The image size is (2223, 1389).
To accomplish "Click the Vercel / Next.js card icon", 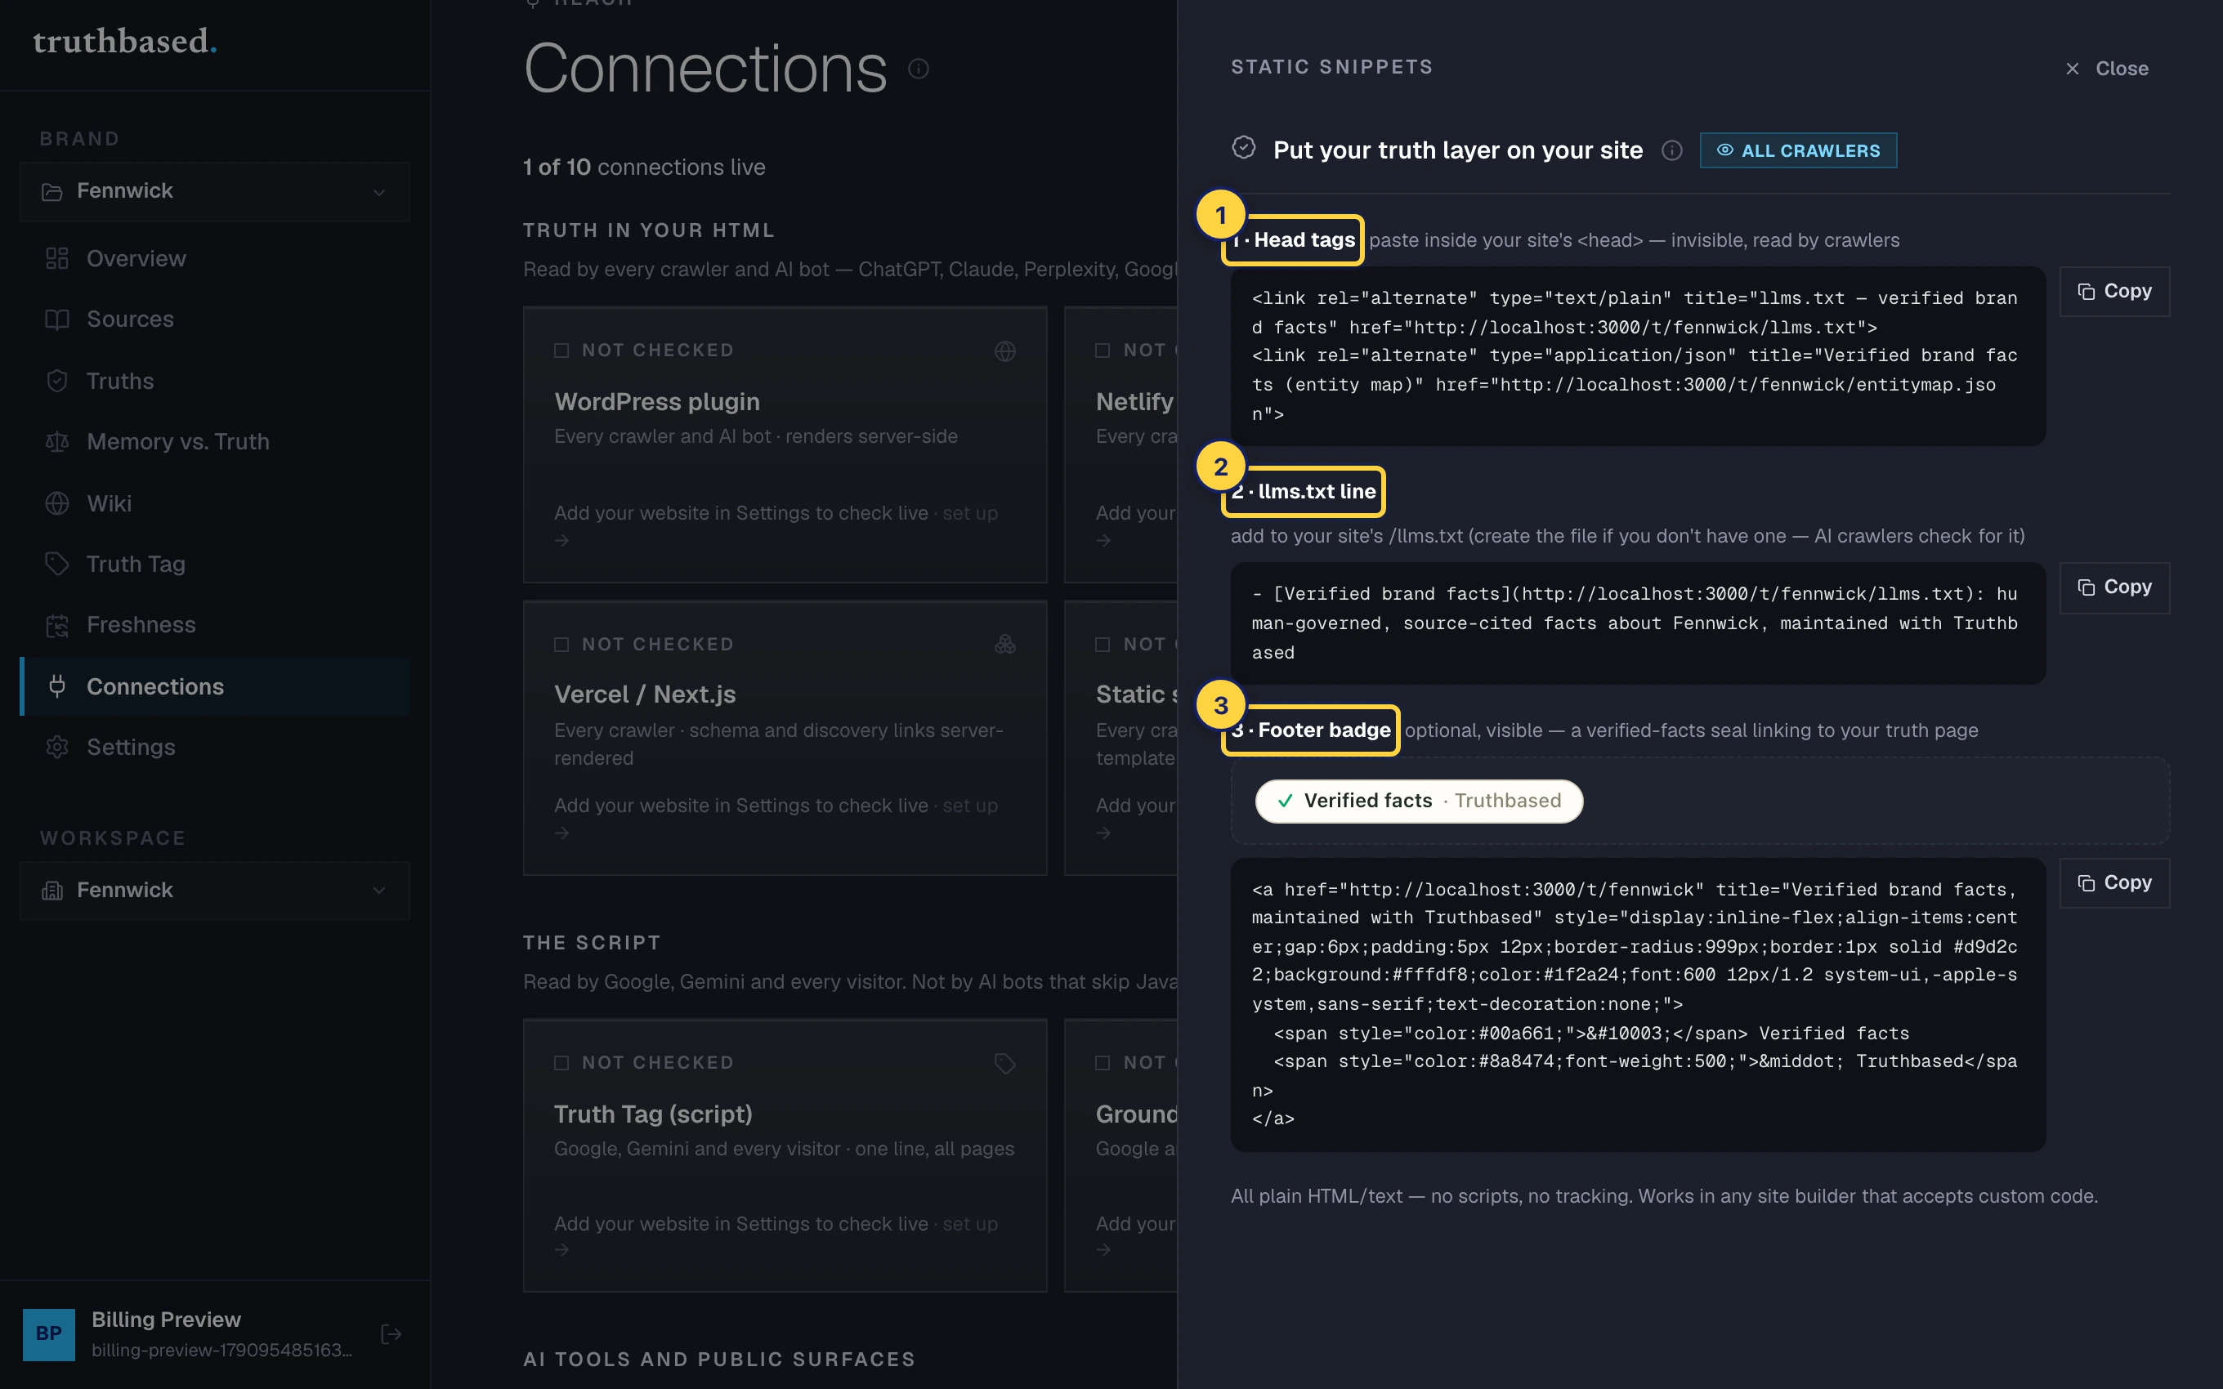I will (1005, 645).
